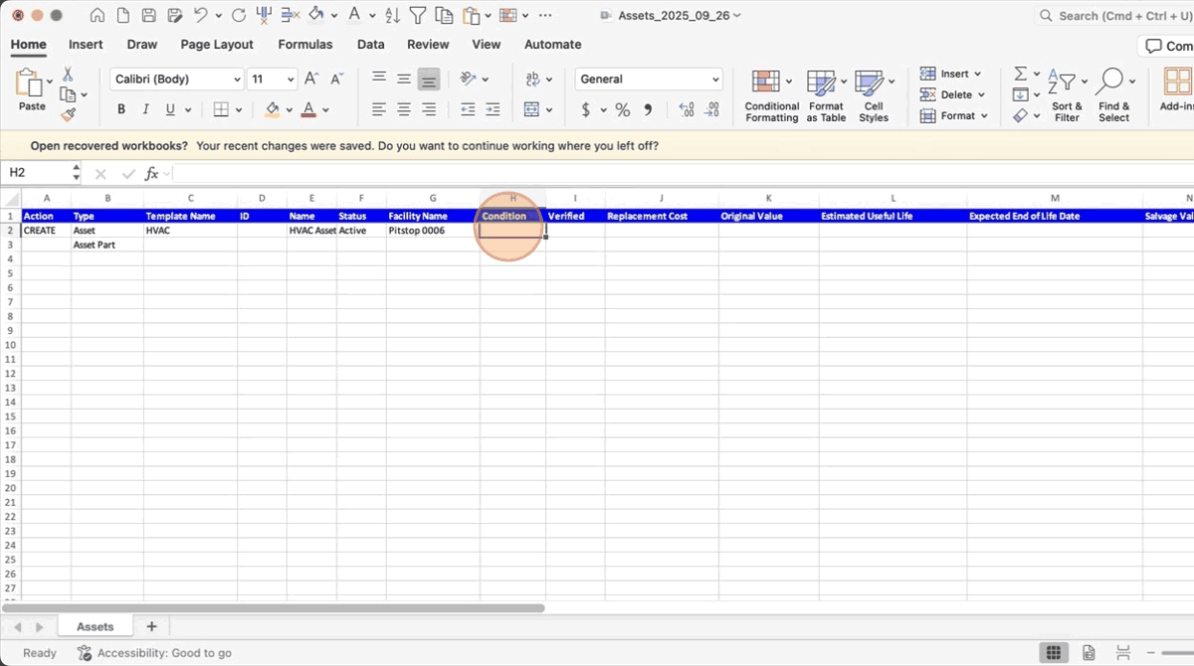Toggle Italic formatting
The height and width of the screenshot is (666, 1194).
pyautogui.click(x=146, y=109)
